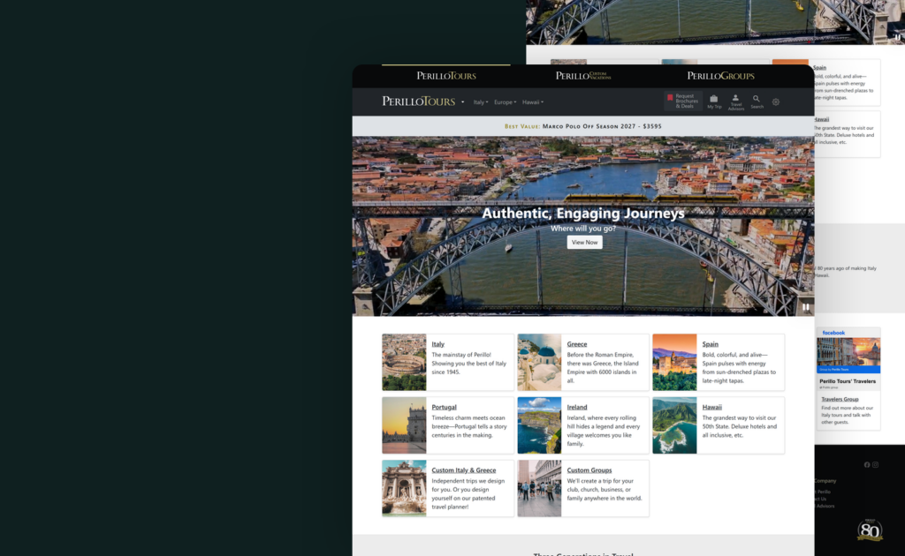Open the Spain destination link
Screen dimensions: 905x556
click(710, 344)
